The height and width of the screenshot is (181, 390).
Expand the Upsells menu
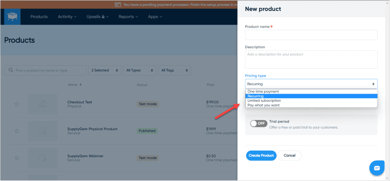[x=98, y=17]
